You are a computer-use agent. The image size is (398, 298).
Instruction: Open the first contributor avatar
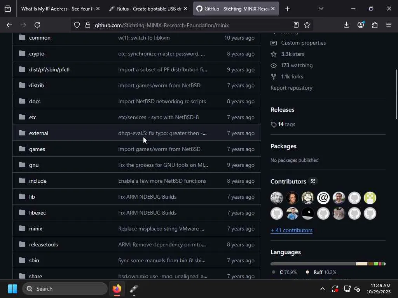(x=277, y=198)
